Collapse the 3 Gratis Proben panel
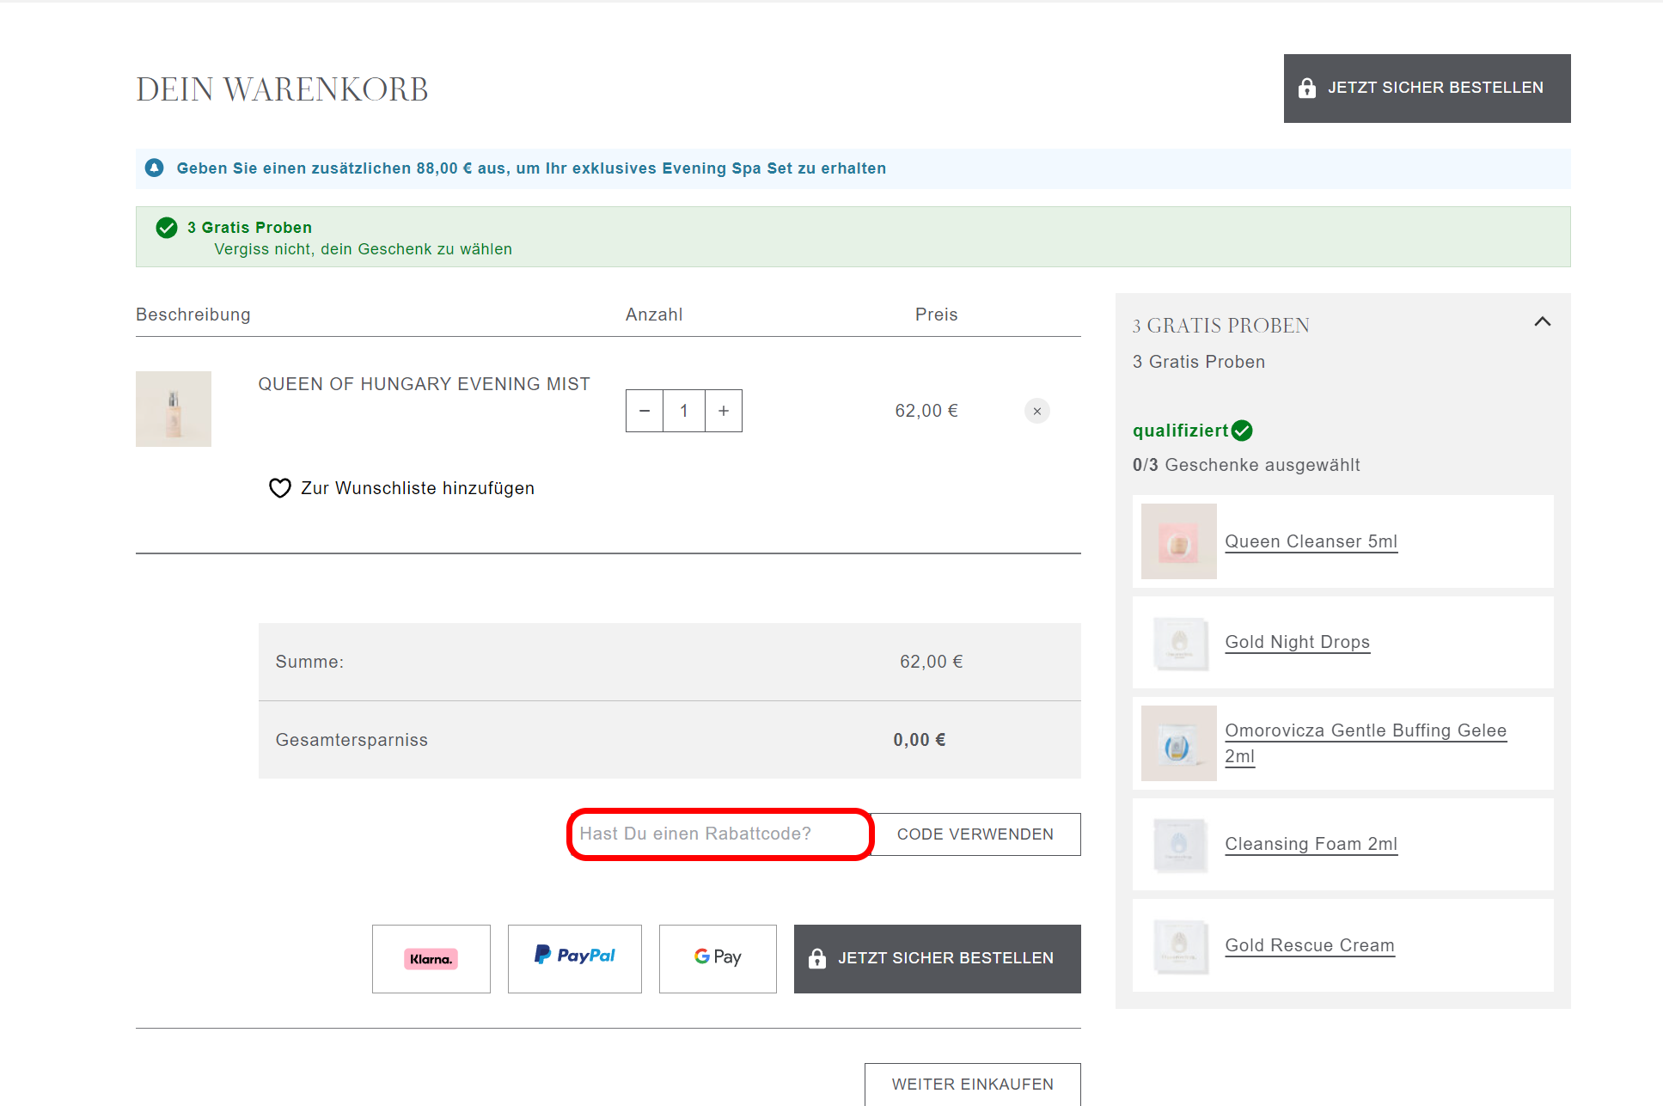The height and width of the screenshot is (1106, 1663). pyautogui.click(x=1543, y=322)
